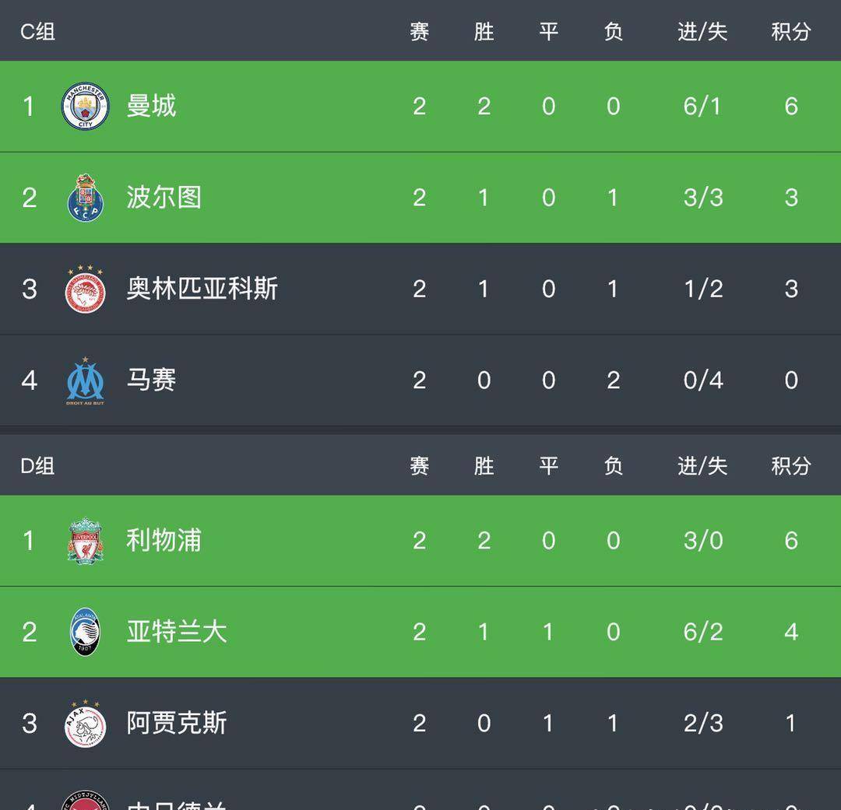Screen dimensions: 841x810
Task: Tap the 进/失 column header in D组
Action: tap(702, 466)
